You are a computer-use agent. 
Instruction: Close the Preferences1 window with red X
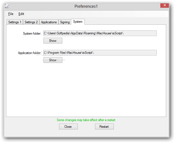(164, 5)
